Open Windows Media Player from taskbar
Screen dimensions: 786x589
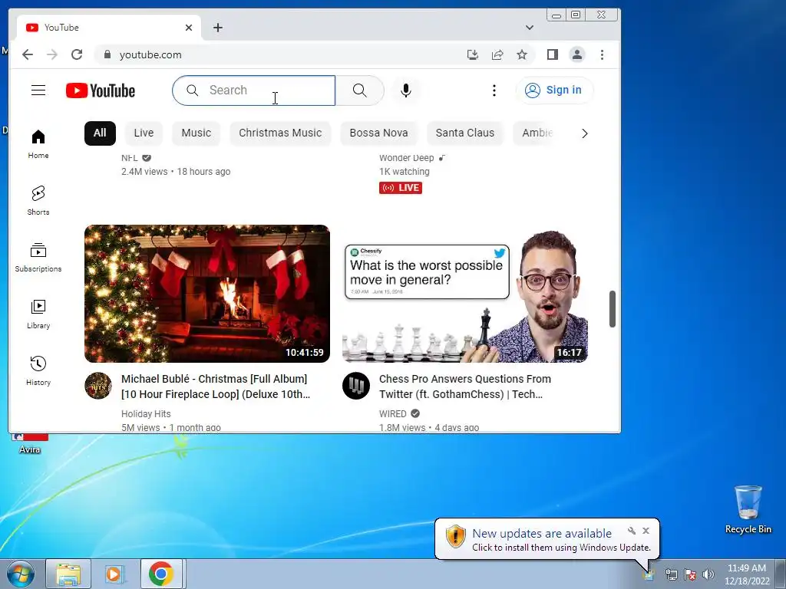[114, 574]
